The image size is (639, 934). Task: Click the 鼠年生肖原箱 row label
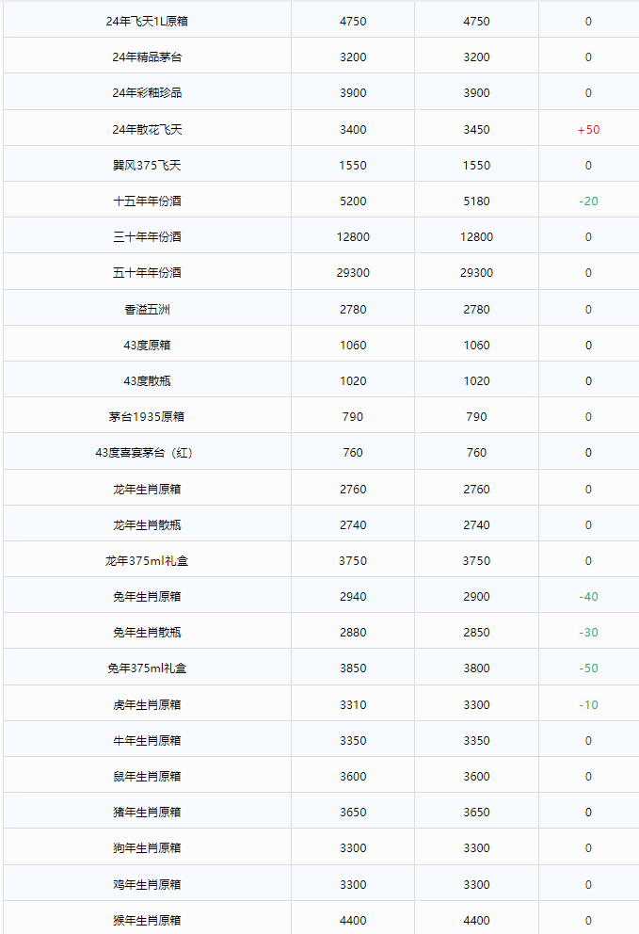[147, 777]
